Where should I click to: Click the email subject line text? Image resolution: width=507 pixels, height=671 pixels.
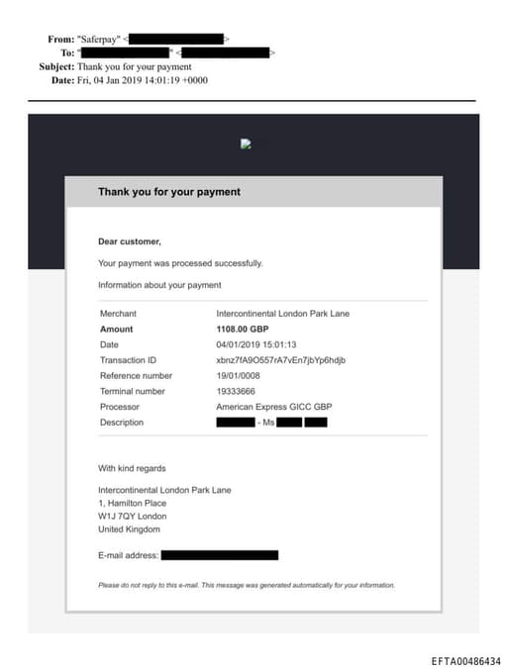tap(135, 66)
